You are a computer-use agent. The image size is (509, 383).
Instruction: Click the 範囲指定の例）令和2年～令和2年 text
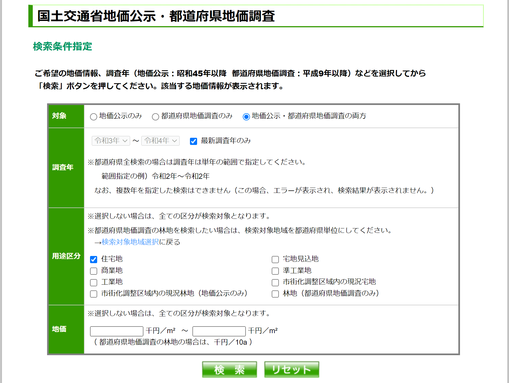coord(156,176)
